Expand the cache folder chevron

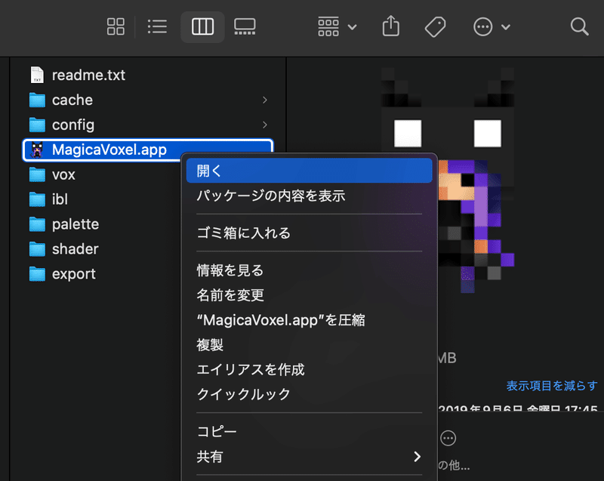coord(265,100)
